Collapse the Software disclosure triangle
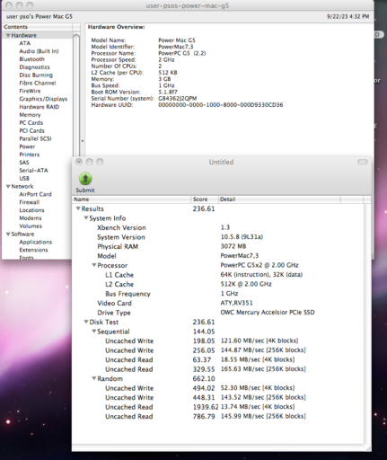The width and height of the screenshot is (387, 460). click(8, 234)
